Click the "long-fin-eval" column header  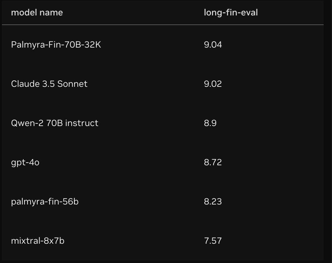(231, 13)
